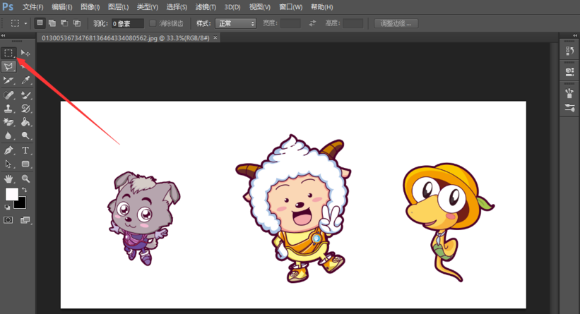The height and width of the screenshot is (314, 580).
Task: Select the Rectangular Marquee tool
Action: [8, 53]
